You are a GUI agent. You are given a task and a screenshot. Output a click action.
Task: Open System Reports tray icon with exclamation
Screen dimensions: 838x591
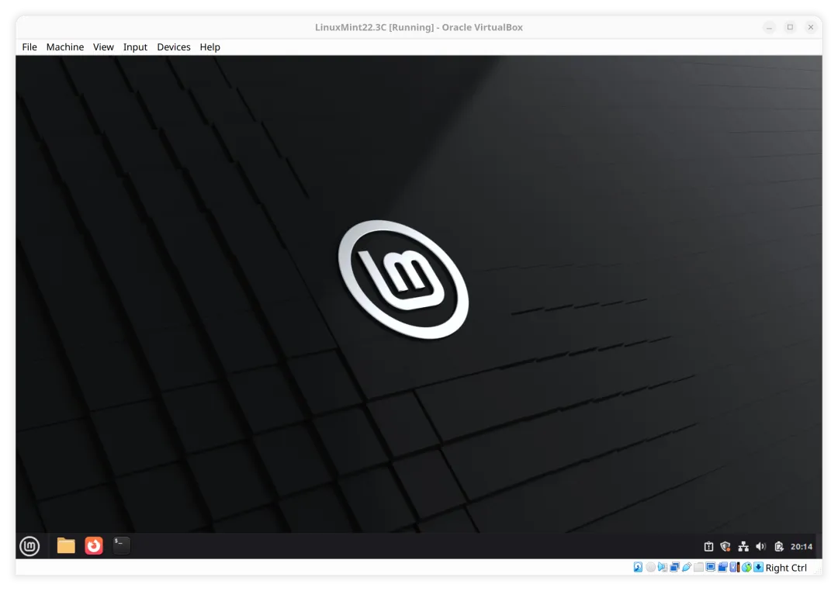coord(708,546)
